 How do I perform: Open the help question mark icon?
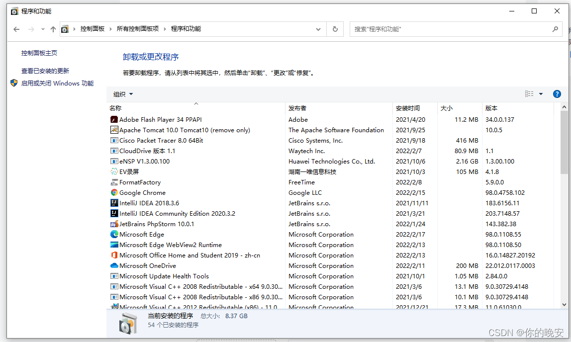[557, 94]
